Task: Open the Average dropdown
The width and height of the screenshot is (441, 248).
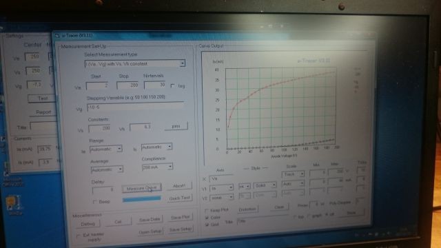Action: pos(121,169)
